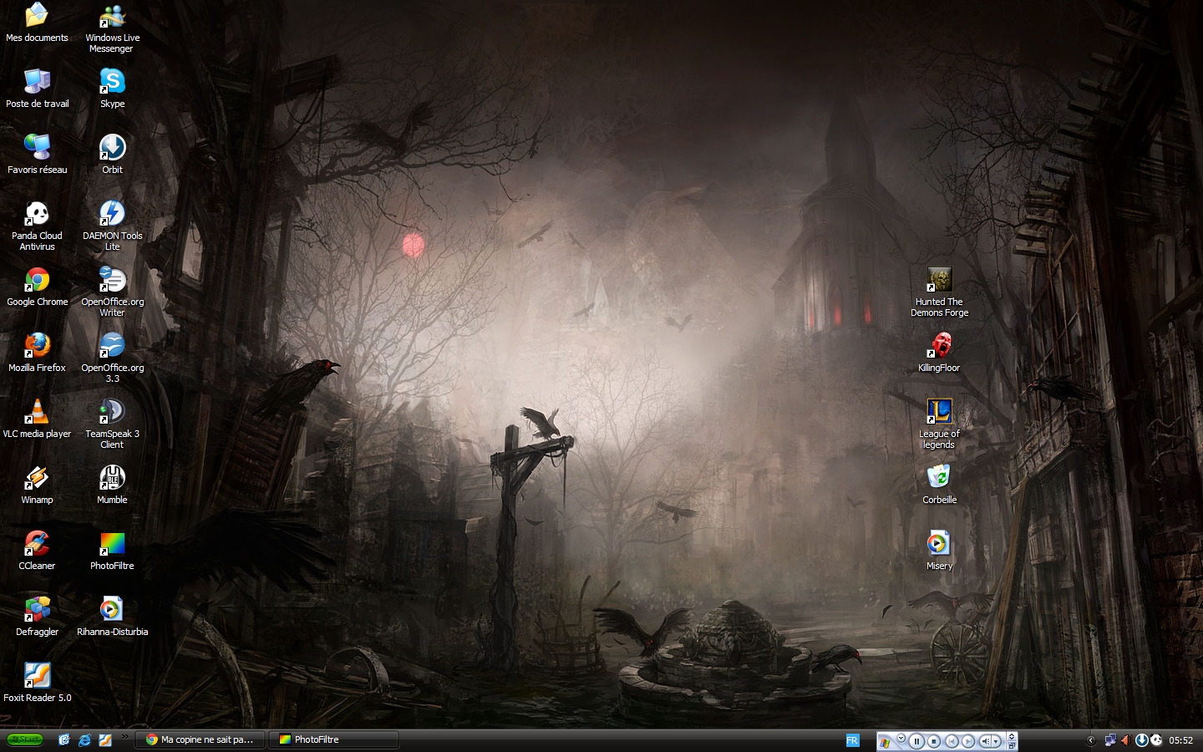1203x752 pixels.
Task: Skip to previous track in media toolbar
Action: click(952, 741)
